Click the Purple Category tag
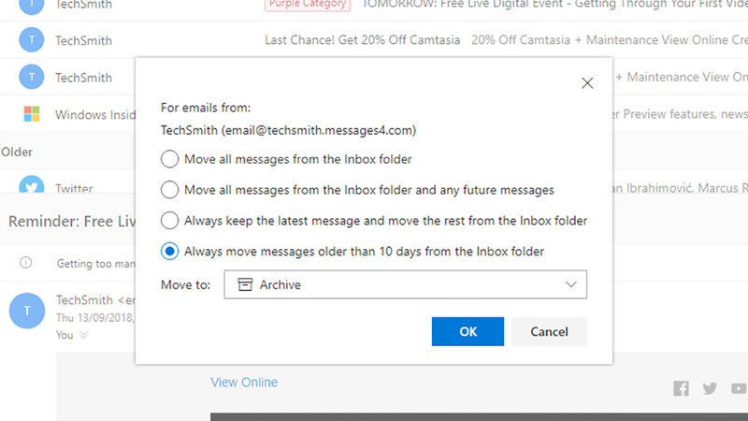The height and width of the screenshot is (421, 748). (308, 4)
